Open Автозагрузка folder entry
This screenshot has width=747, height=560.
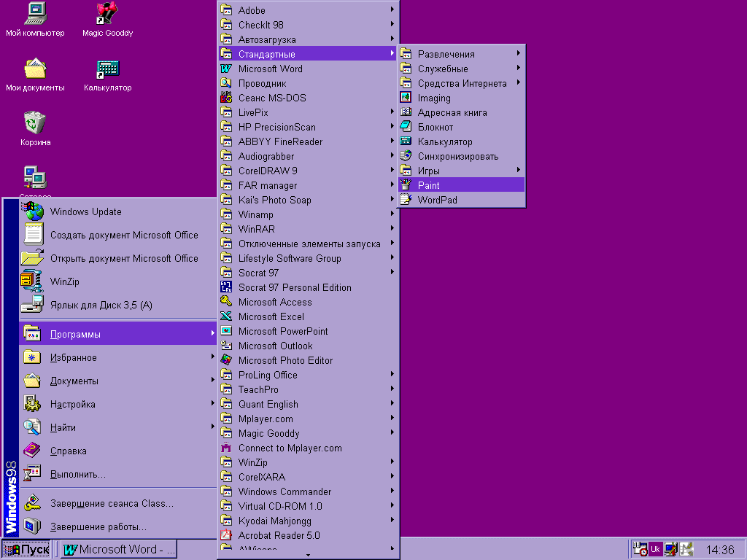pyautogui.click(x=309, y=39)
